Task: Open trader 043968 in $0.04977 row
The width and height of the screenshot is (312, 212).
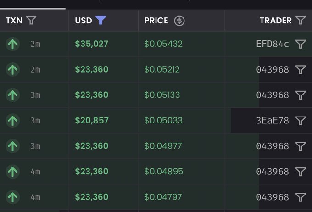Action: click(x=273, y=146)
